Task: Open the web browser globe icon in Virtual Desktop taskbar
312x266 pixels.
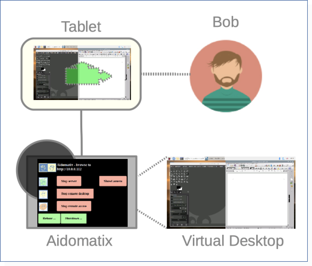Action: pos(173,158)
